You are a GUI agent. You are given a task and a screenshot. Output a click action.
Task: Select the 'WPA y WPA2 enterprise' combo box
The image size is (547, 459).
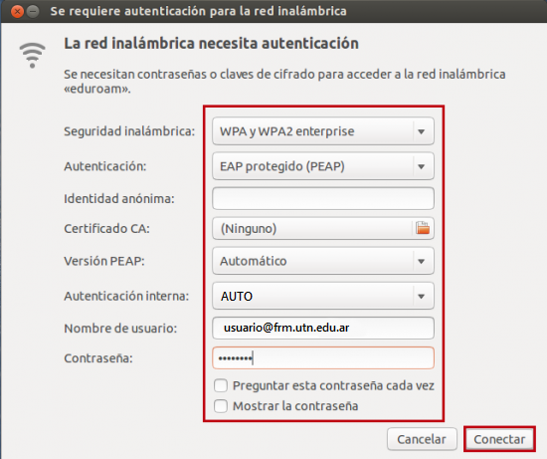[x=323, y=131]
